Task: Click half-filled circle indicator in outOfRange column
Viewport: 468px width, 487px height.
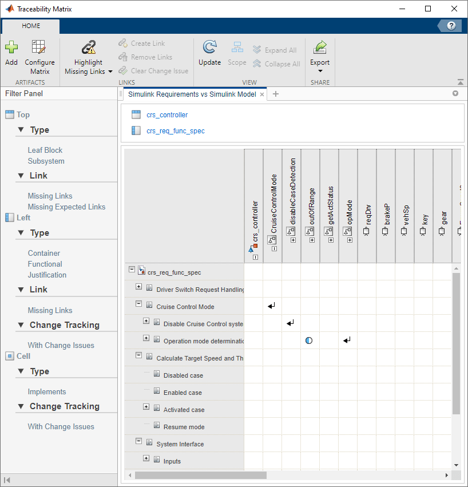Action: pos(309,340)
